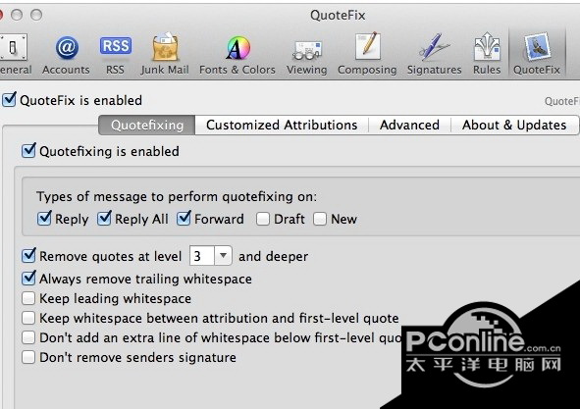
Task: Click the QuoteFix window title
Action: (338, 15)
